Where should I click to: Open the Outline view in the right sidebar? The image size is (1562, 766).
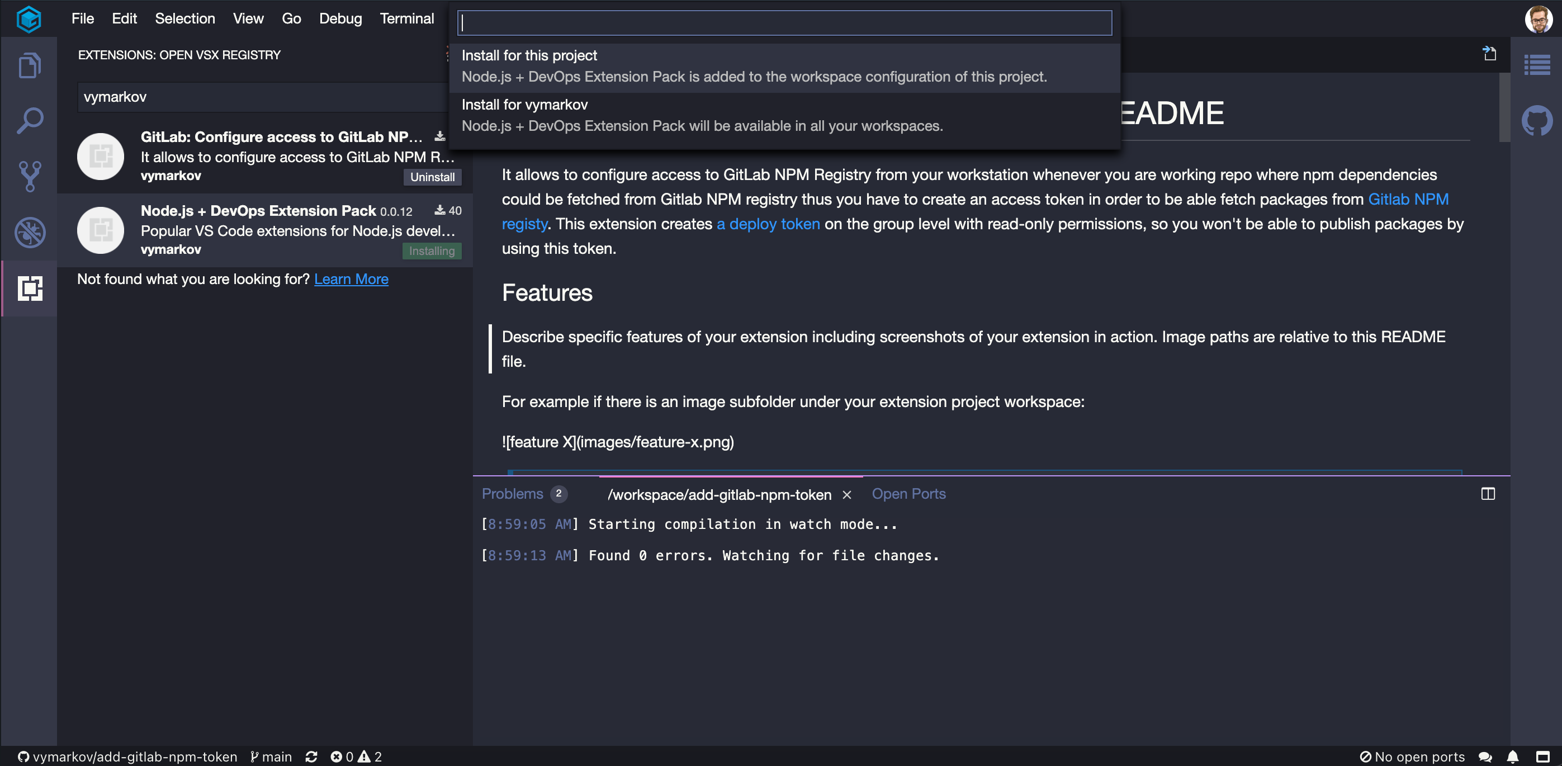pyautogui.click(x=1536, y=64)
